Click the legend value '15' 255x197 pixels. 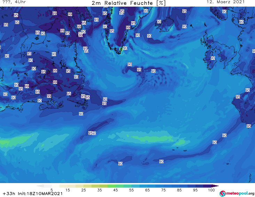pos(67,190)
